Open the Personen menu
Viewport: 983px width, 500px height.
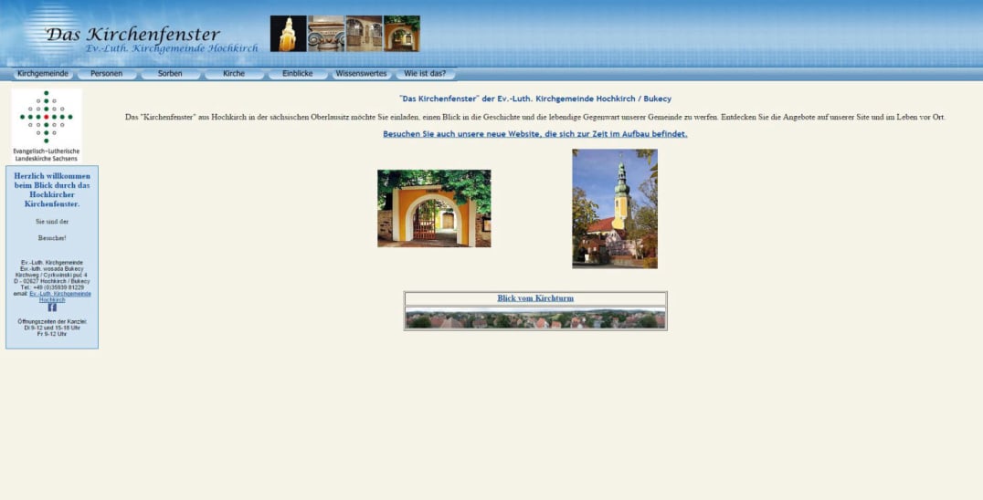click(107, 74)
